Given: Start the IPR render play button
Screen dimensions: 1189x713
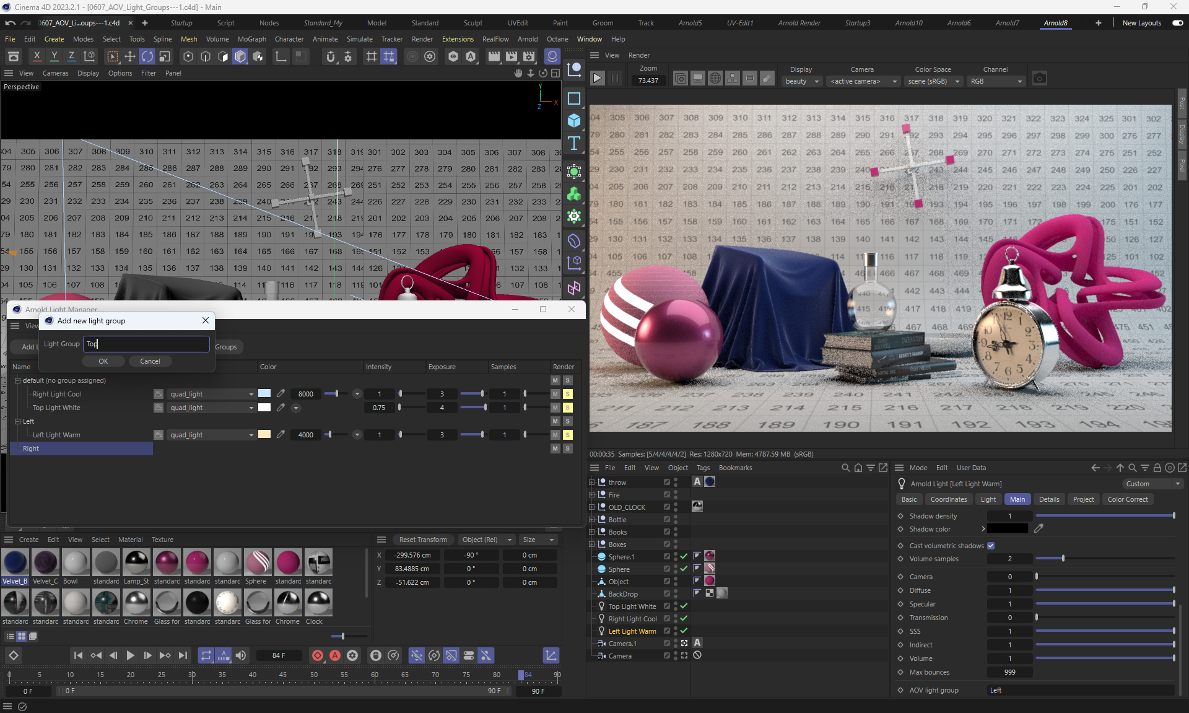Looking at the screenshot, I should coord(597,79).
